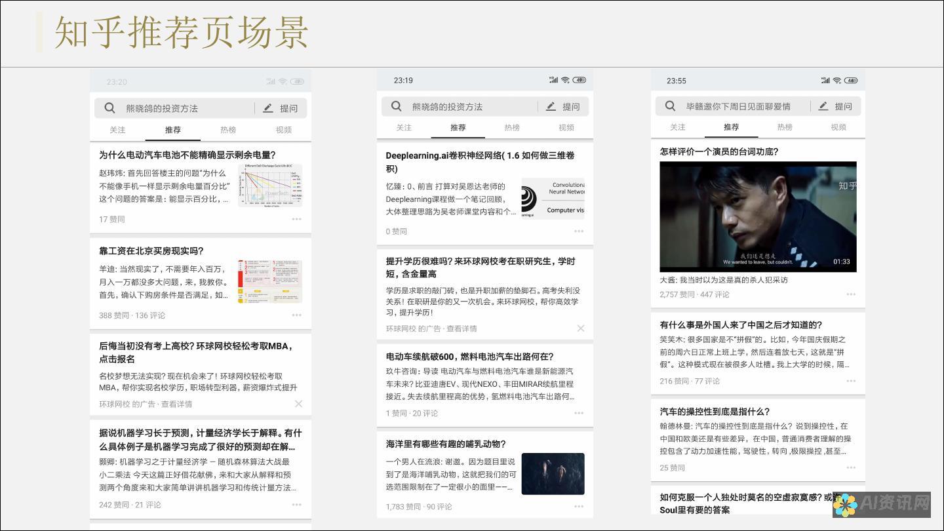This screenshot has width=944, height=531.
Task: Open more options on 电动汽车电池 card
Action: point(297,219)
